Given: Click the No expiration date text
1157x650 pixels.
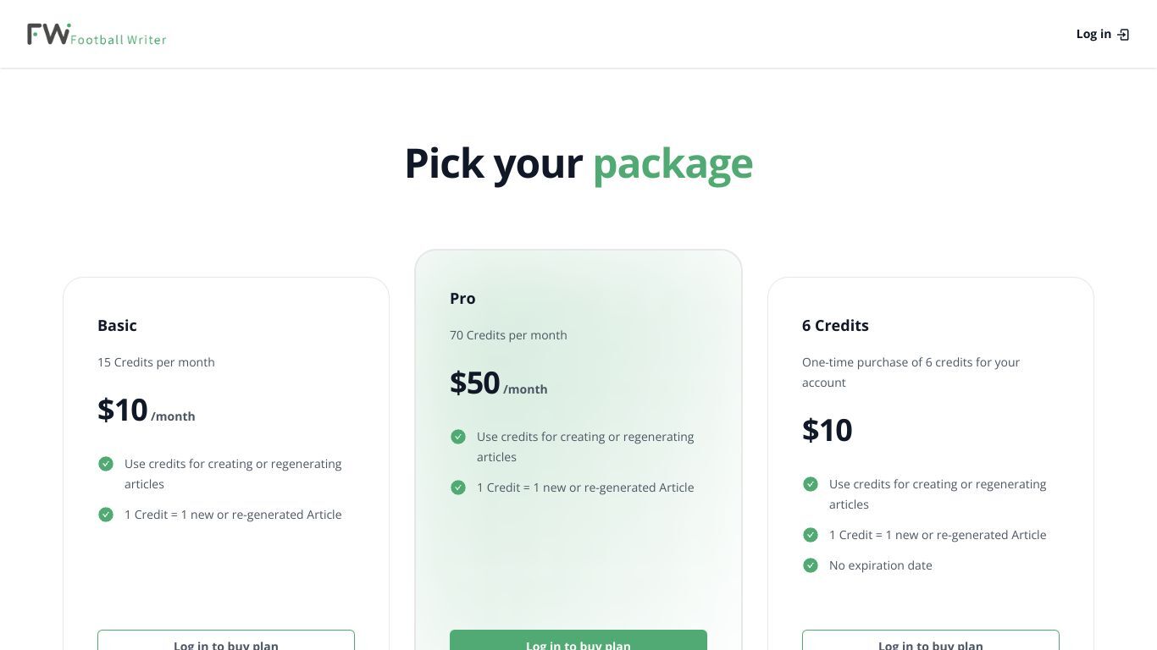Looking at the screenshot, I should (x=881, y=565).
